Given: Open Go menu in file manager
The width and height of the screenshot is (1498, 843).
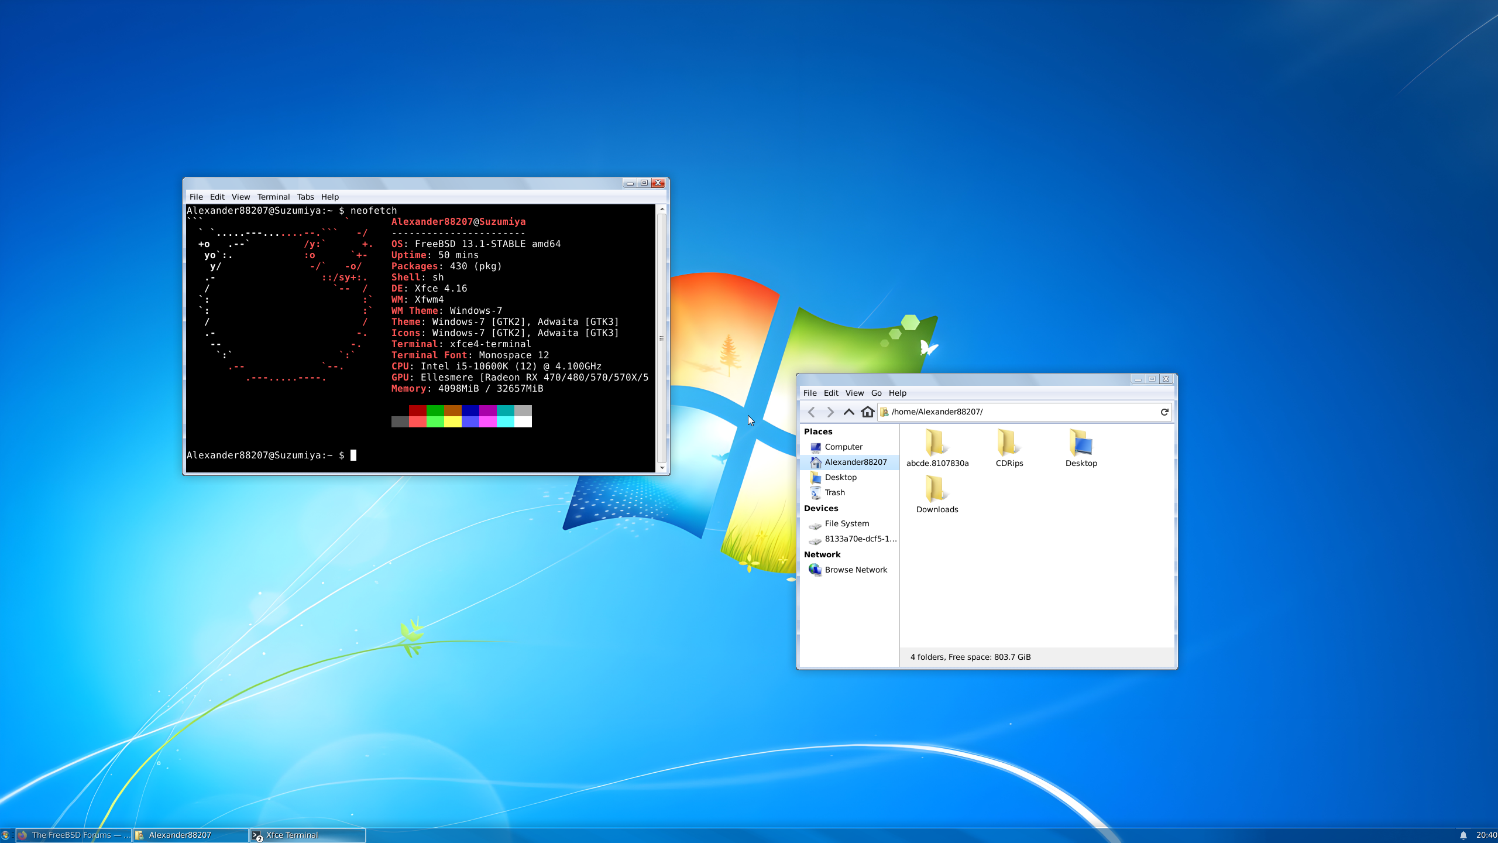Looking at the screenshot, I should pyautogui.click(x=876, y=393).
